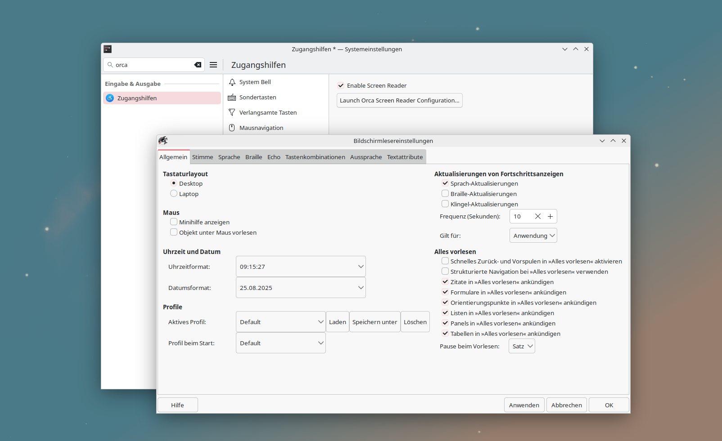
Task: Open the Tastenkombinationen tab
Action: (x=315, y=157)
